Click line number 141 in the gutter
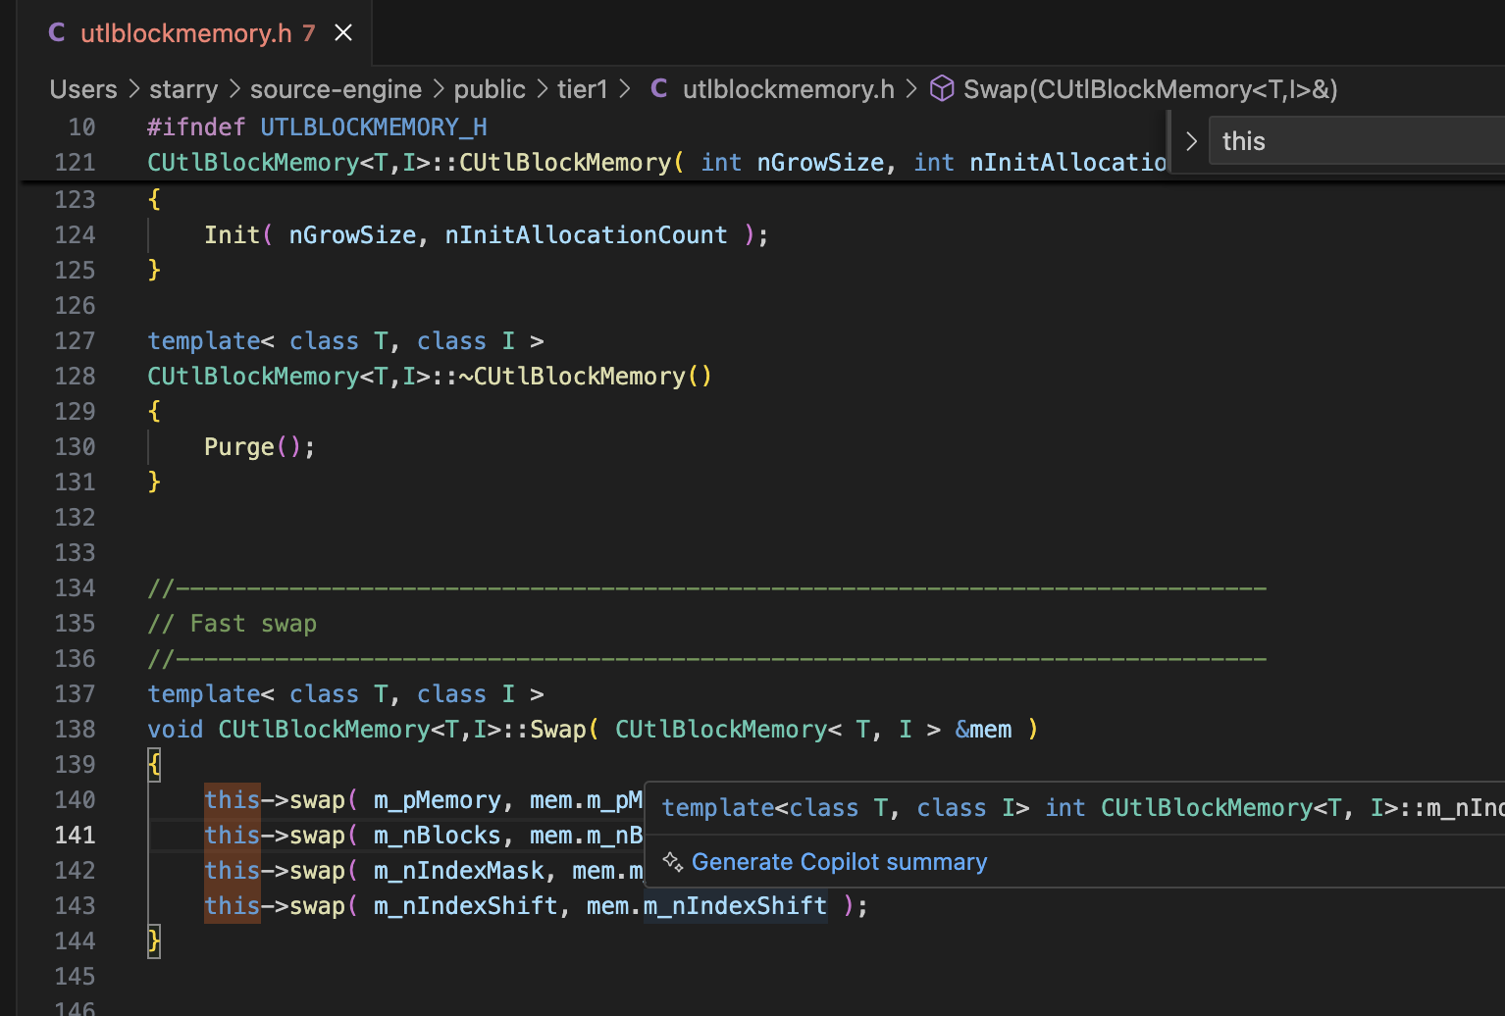1505x1016 pixels. (x=75, y=836)
